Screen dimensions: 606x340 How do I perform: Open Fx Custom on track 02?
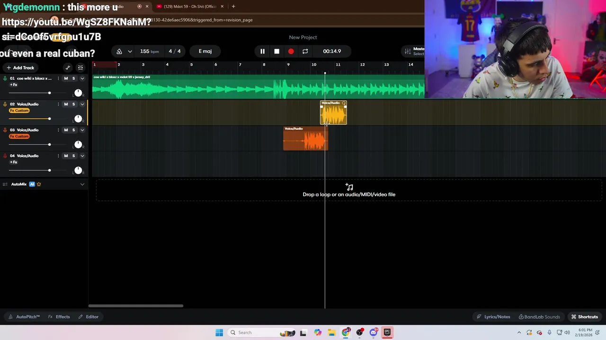pos(19,110)
